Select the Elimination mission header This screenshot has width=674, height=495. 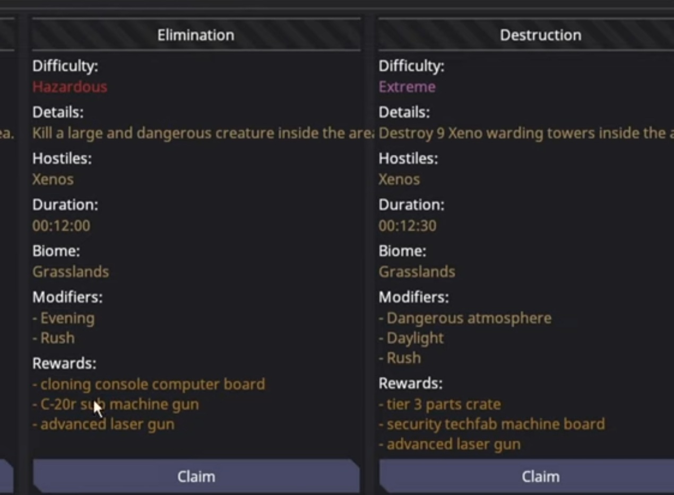pyautogui.click(x=196, y=35)
